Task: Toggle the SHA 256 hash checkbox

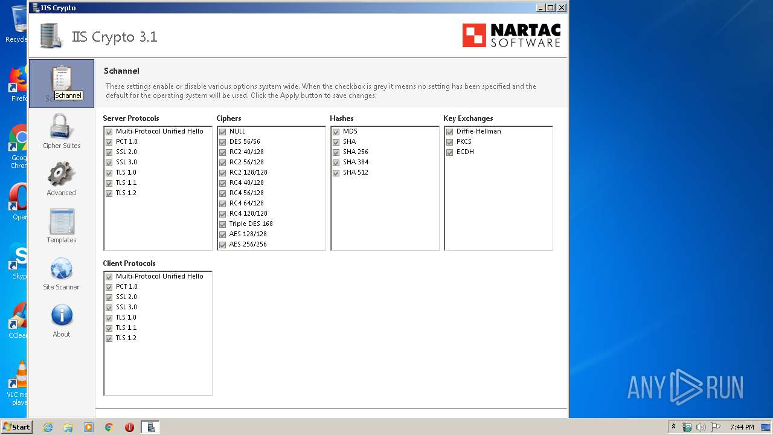Action: [x=336, y=152]
